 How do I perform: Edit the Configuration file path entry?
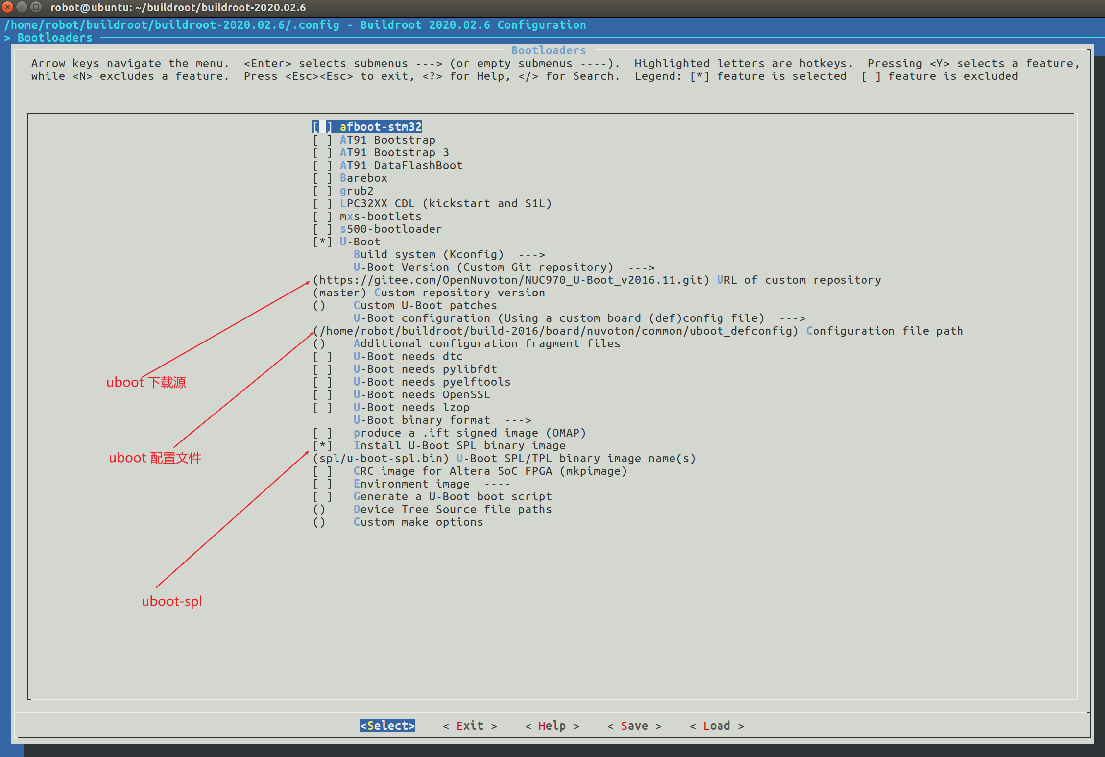click(x=638, y=331)
